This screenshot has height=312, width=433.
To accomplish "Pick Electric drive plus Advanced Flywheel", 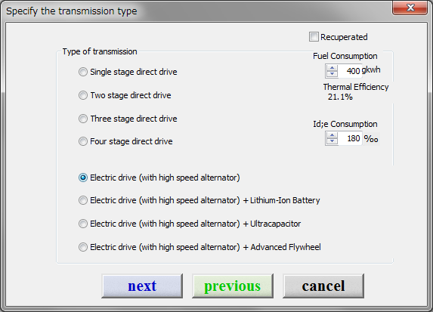I will point(83,247).
